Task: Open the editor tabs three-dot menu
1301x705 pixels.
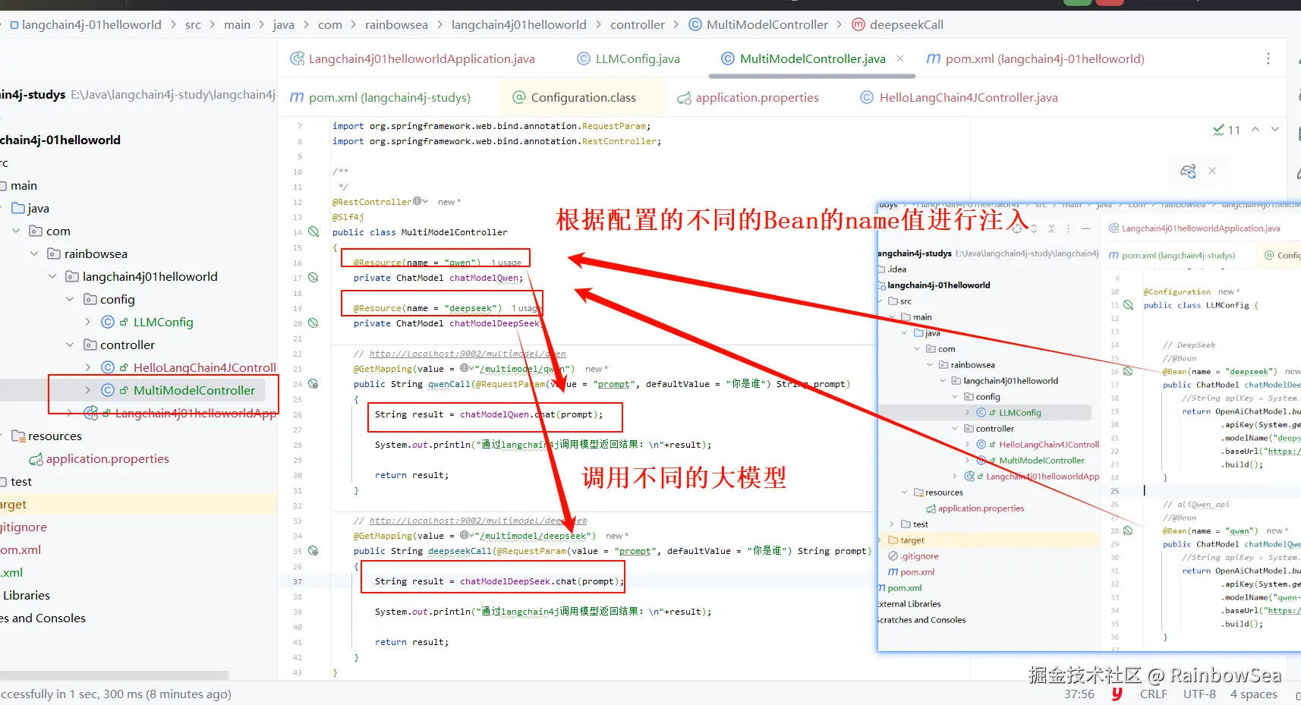Action: click(1268, 58)
